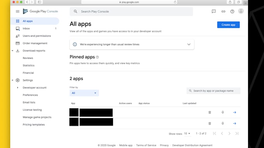This screenshot has width=264, height=148.
Task: Pin the second app in the list
Action: 222,123
